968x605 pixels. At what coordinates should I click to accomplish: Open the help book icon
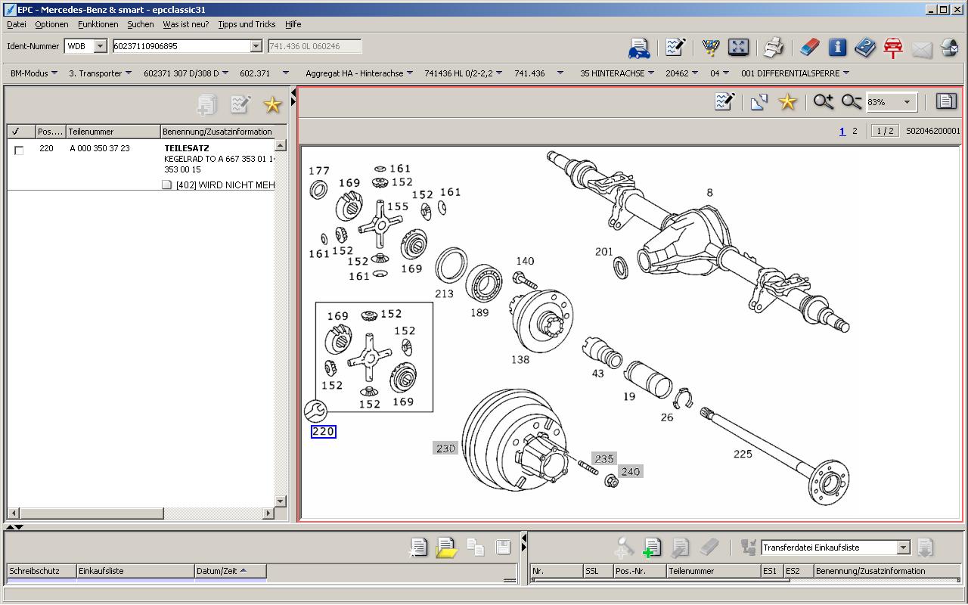pos(865,48)
